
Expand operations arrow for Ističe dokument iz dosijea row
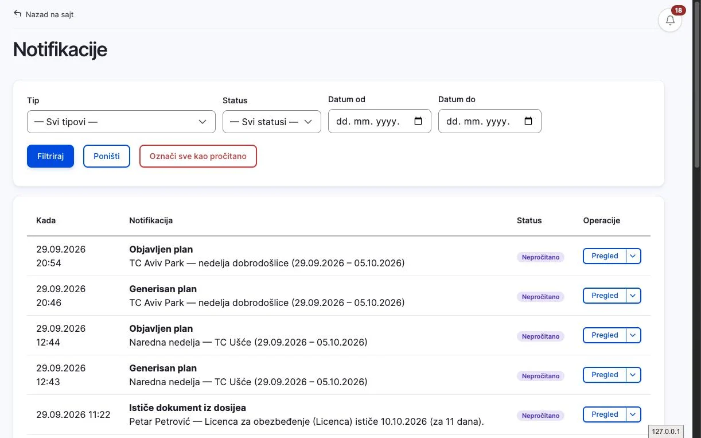[633, 414]
